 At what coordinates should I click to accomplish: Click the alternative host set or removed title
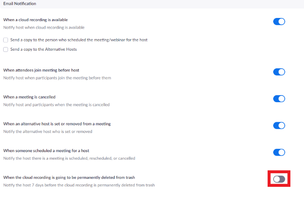click(x=57, y=124)
